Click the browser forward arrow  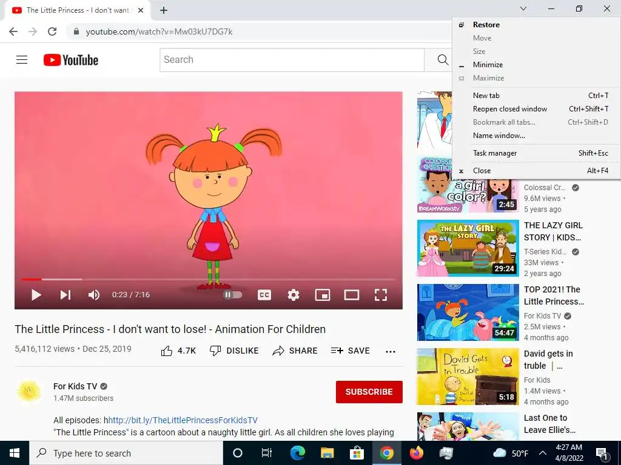tap(33, 31)
